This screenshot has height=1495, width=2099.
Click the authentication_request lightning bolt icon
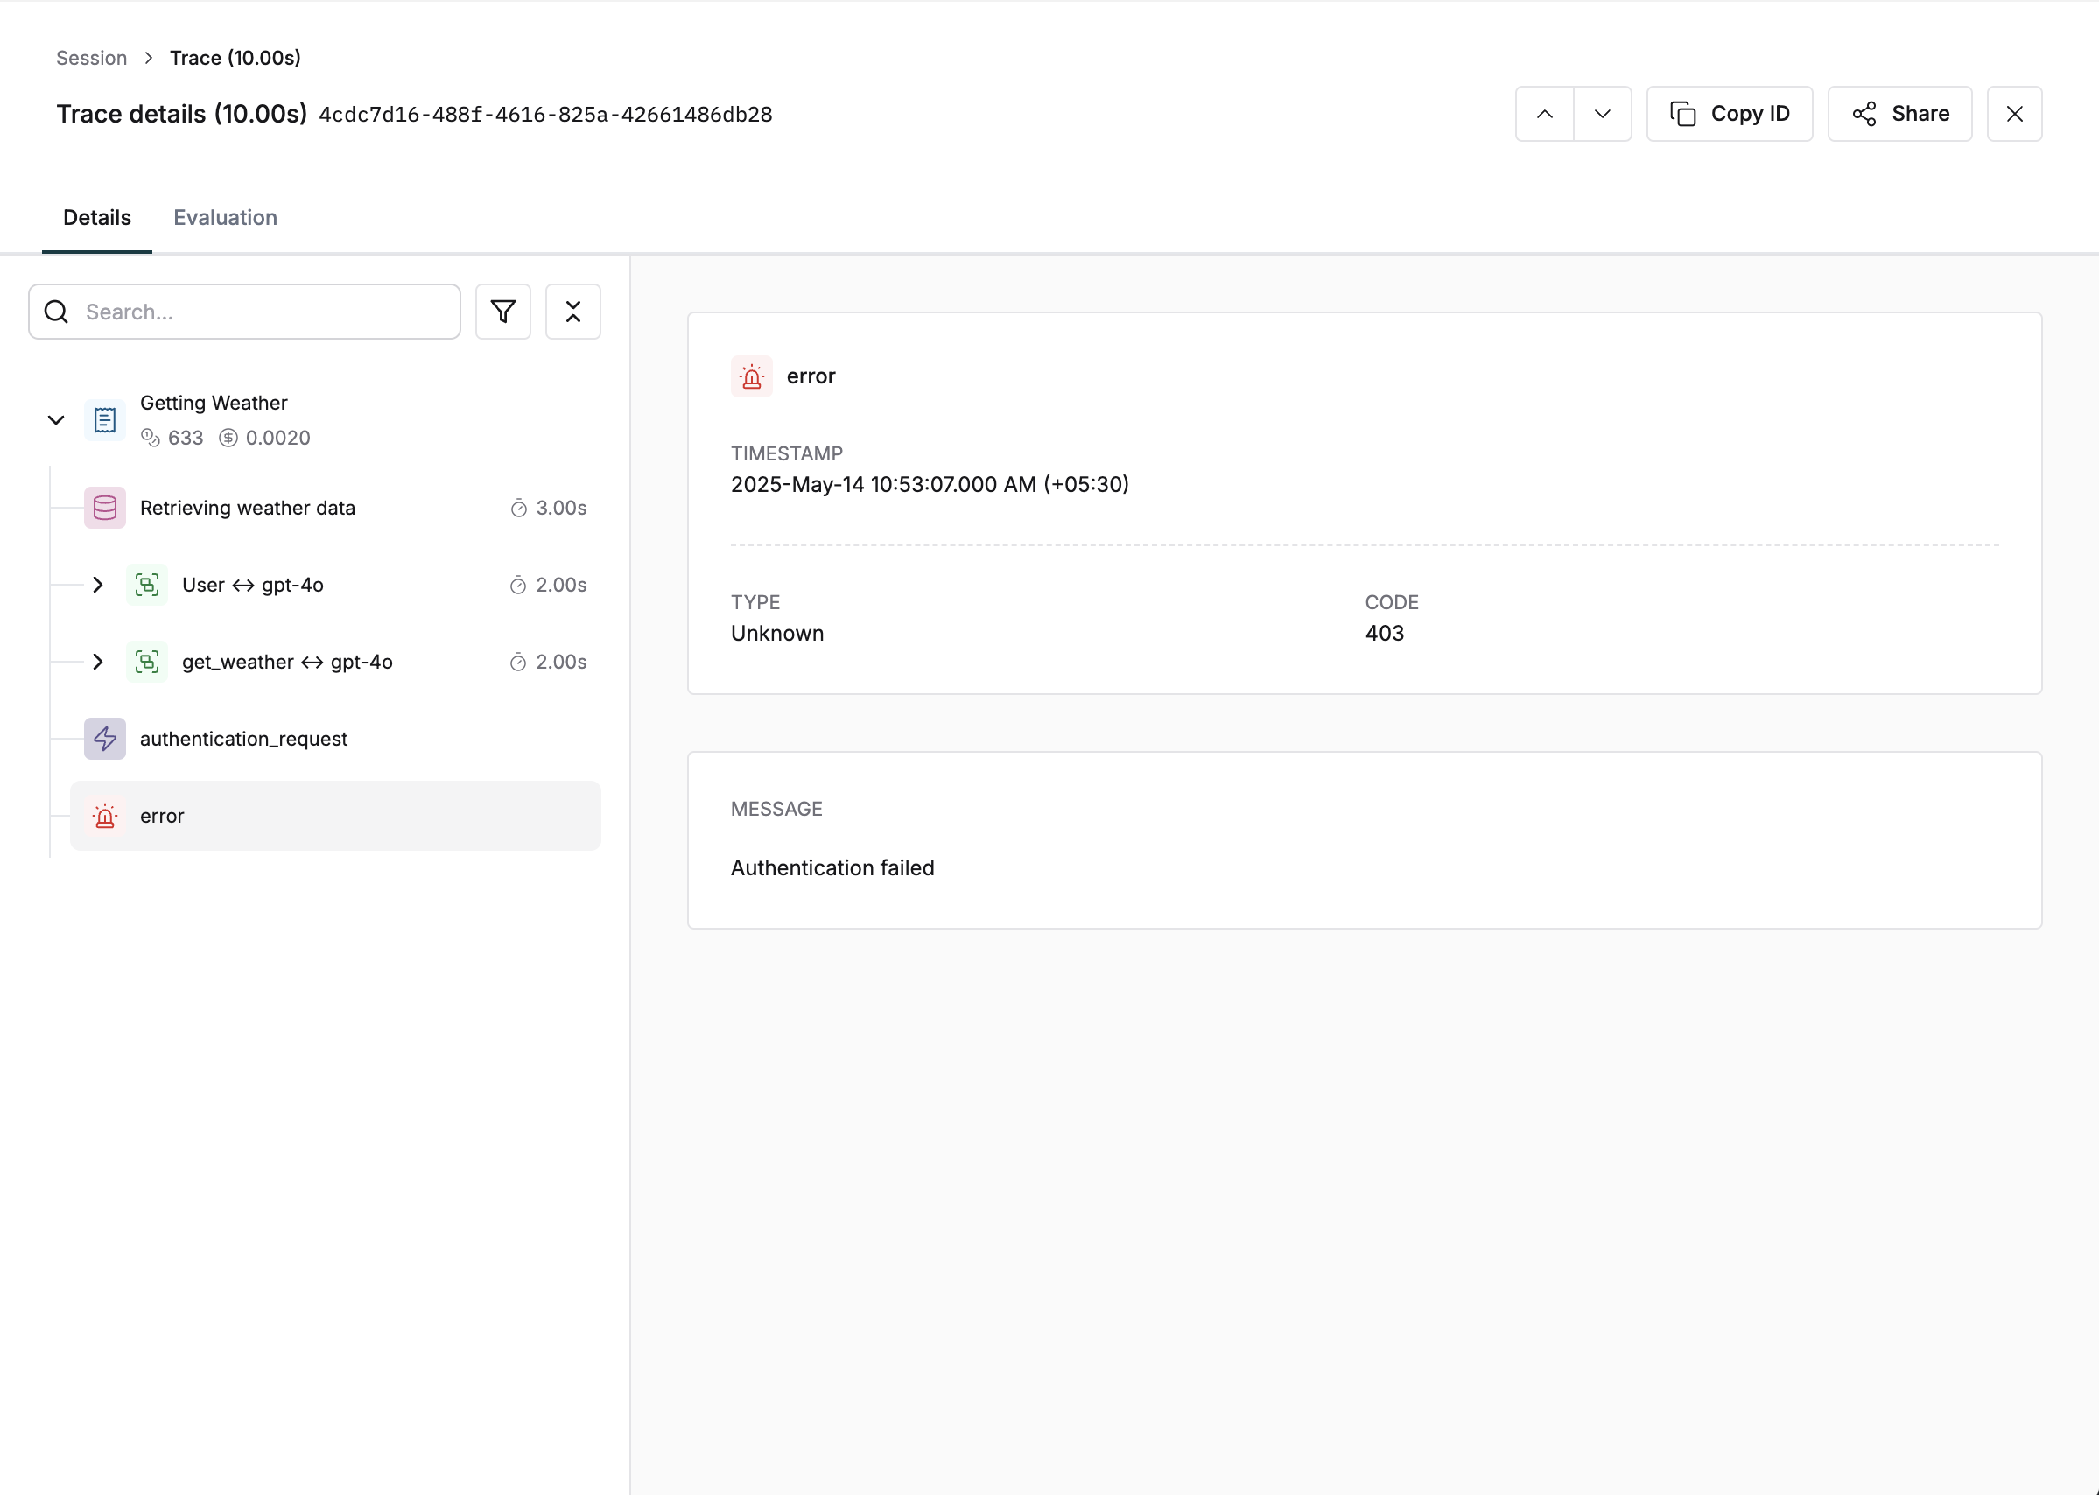pyautogui.click(x=105, y=740)
